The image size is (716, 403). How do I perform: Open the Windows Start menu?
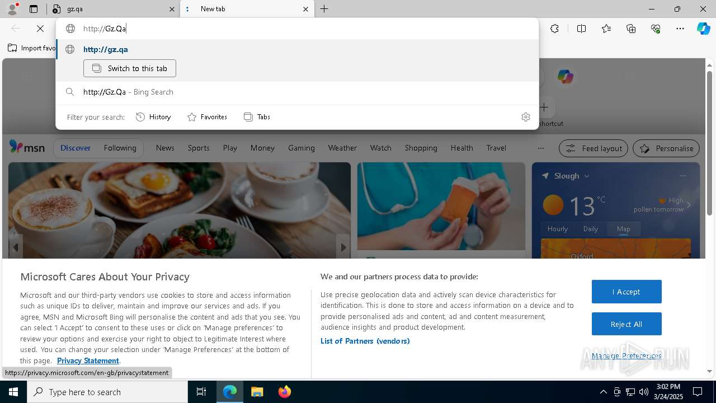(x=13, y=392)
